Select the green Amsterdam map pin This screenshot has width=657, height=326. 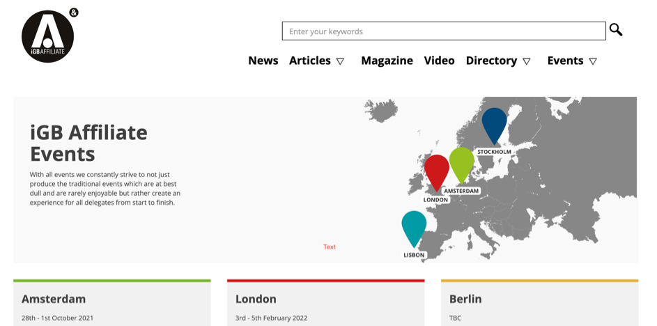click(461, 163)
